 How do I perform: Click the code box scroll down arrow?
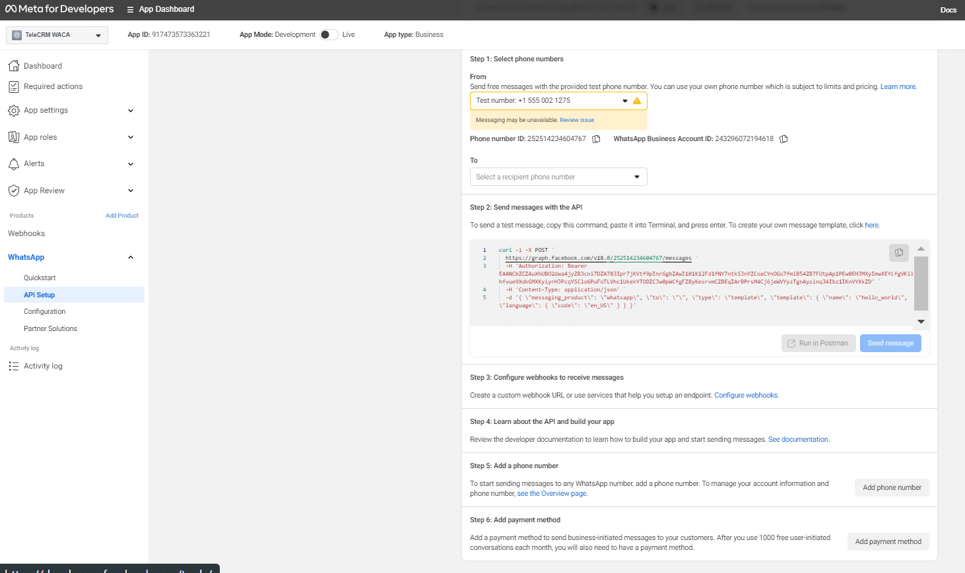[x=921, y=322]
